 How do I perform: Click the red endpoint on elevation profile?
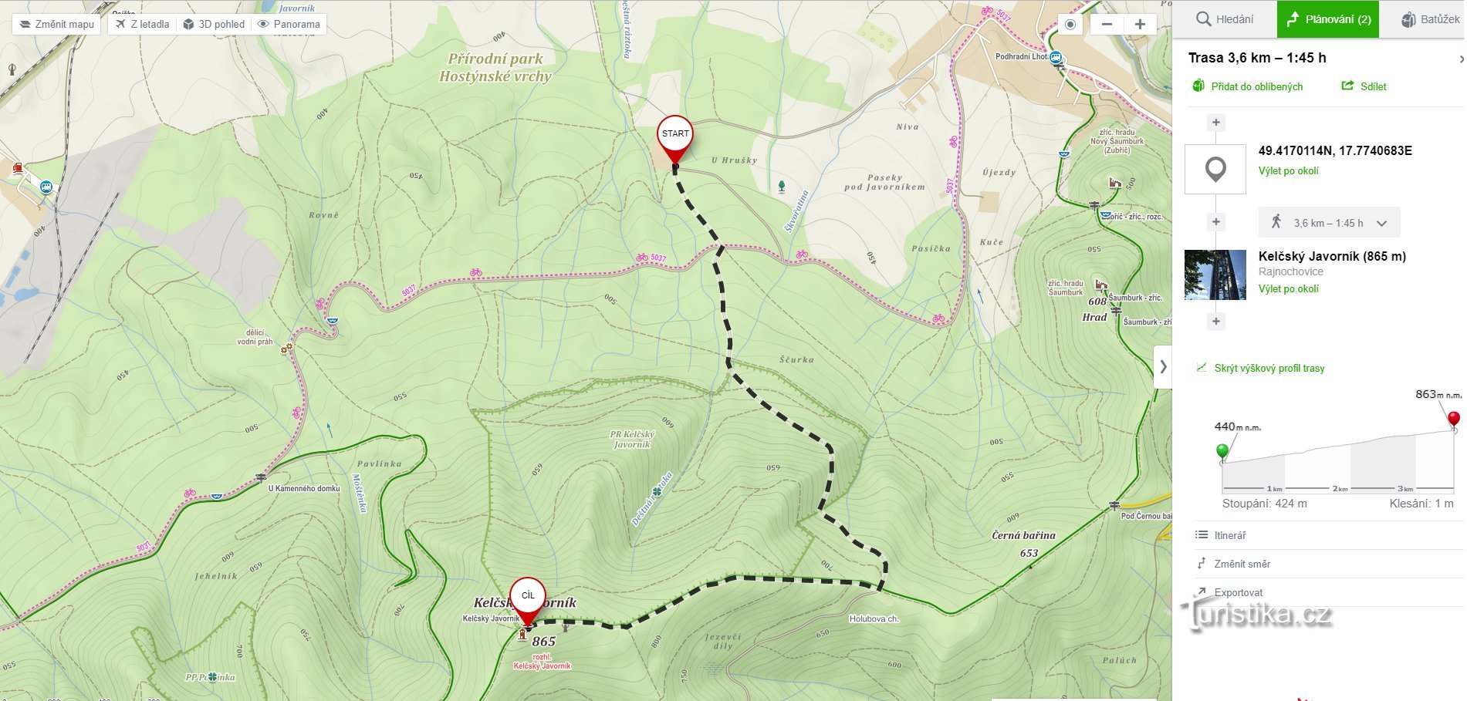[x=1454, y=420]
